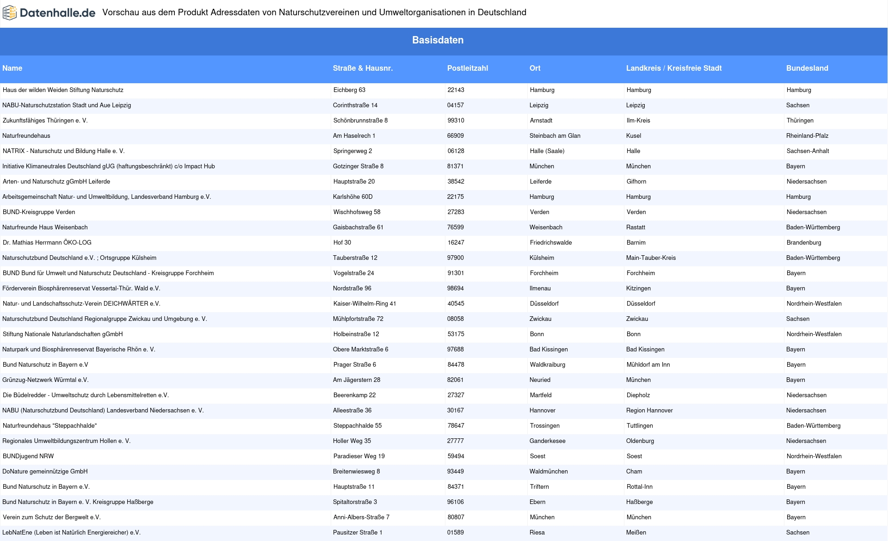The width and height of the screenshot is (888, 541).
Task: Click the Rheinland-Pfalz state cell
Action: pos(808,136)
